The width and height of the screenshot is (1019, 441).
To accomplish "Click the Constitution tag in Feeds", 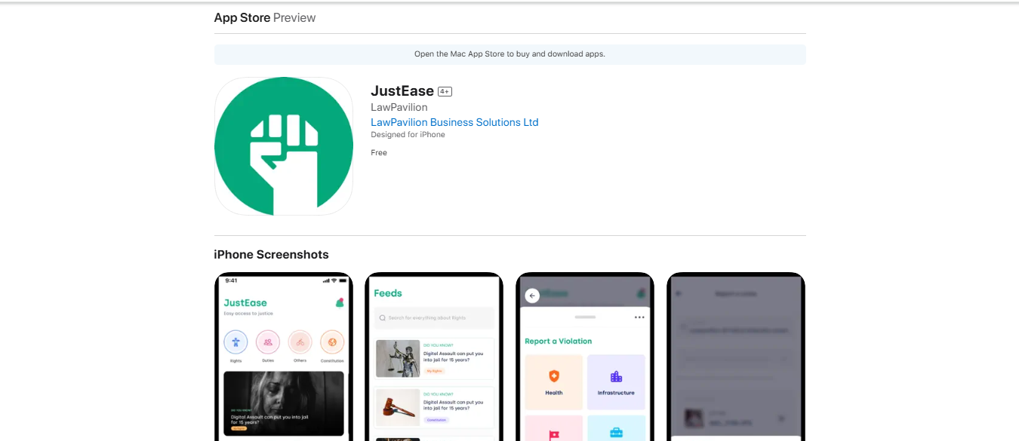I will pos(436,420).
